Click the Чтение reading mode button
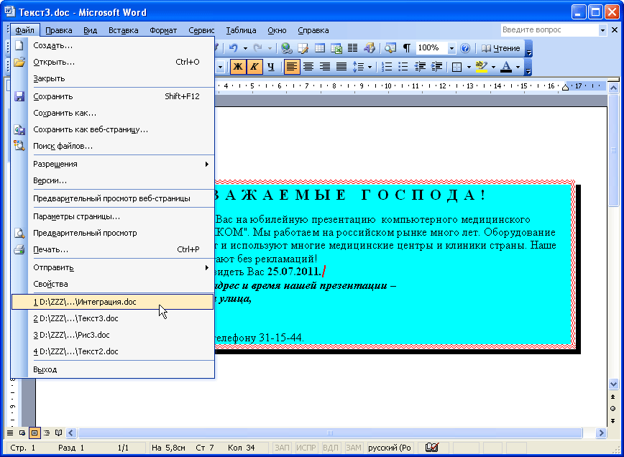624x457 pixels. click(500, 48)
